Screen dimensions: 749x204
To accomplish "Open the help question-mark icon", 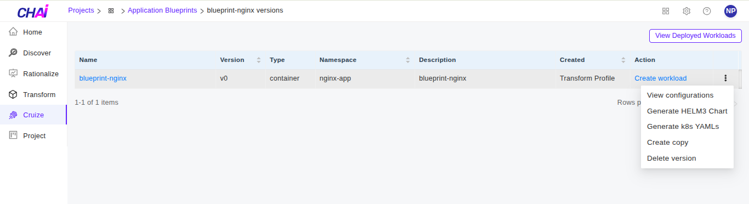I will point(707,11).
